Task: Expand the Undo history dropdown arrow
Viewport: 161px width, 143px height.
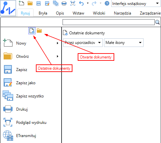Action: coord(88,3)
